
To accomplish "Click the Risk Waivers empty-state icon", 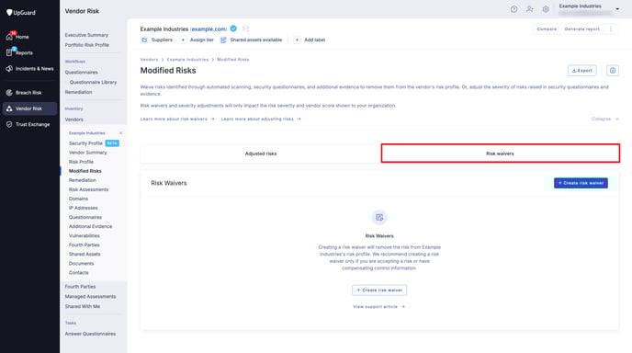I will point(379,218).
